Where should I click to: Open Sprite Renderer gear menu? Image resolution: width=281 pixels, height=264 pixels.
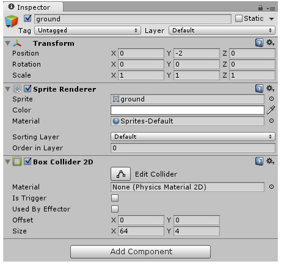(271, 89)
